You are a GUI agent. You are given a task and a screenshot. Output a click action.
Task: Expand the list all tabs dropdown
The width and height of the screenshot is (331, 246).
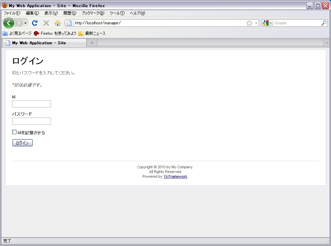point(327,43)
